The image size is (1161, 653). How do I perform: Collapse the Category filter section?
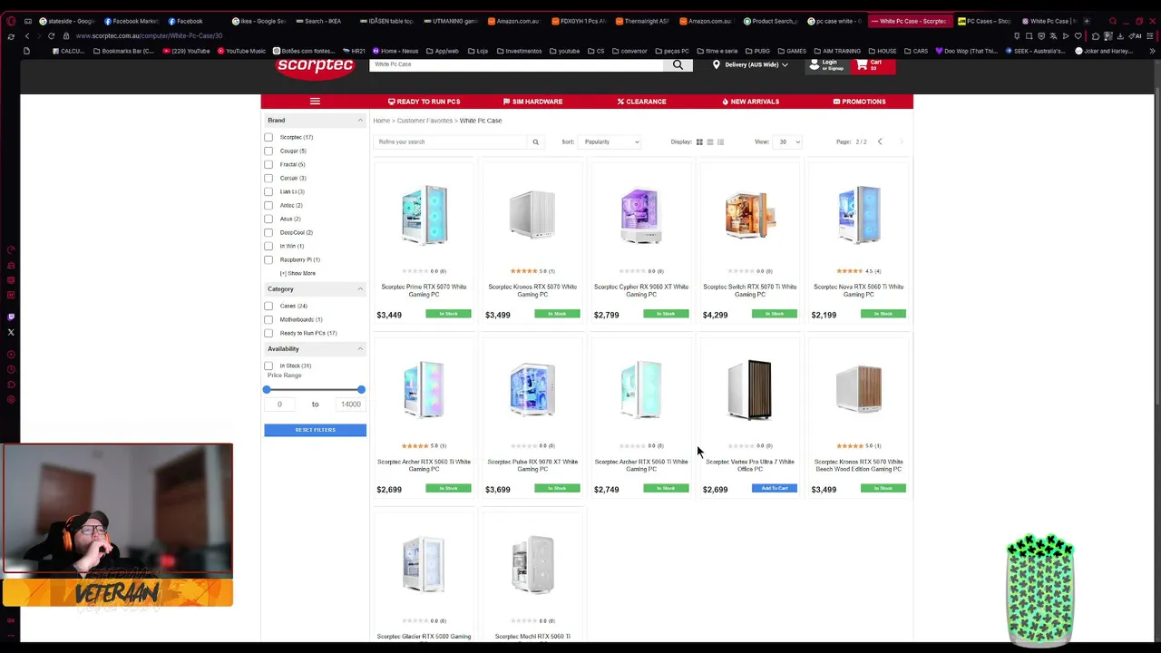[x=360, y=289]
